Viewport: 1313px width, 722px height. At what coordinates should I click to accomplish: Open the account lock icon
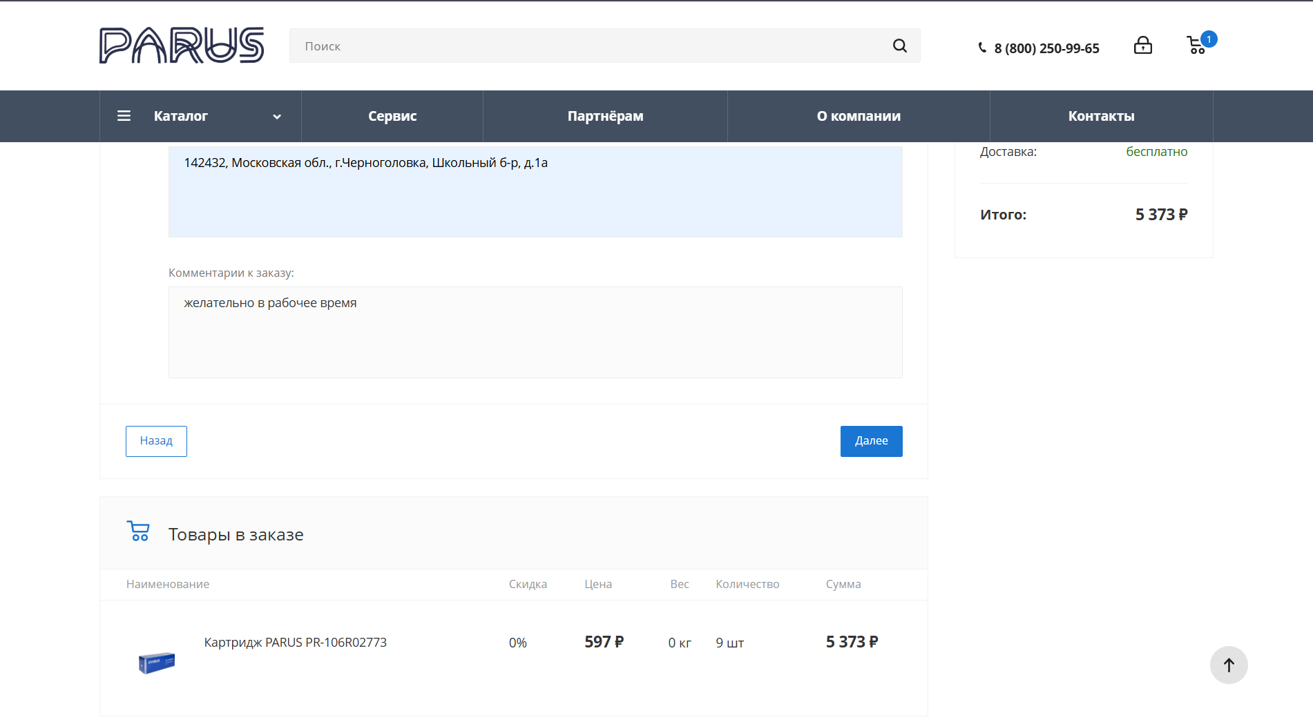[1142, 46]
